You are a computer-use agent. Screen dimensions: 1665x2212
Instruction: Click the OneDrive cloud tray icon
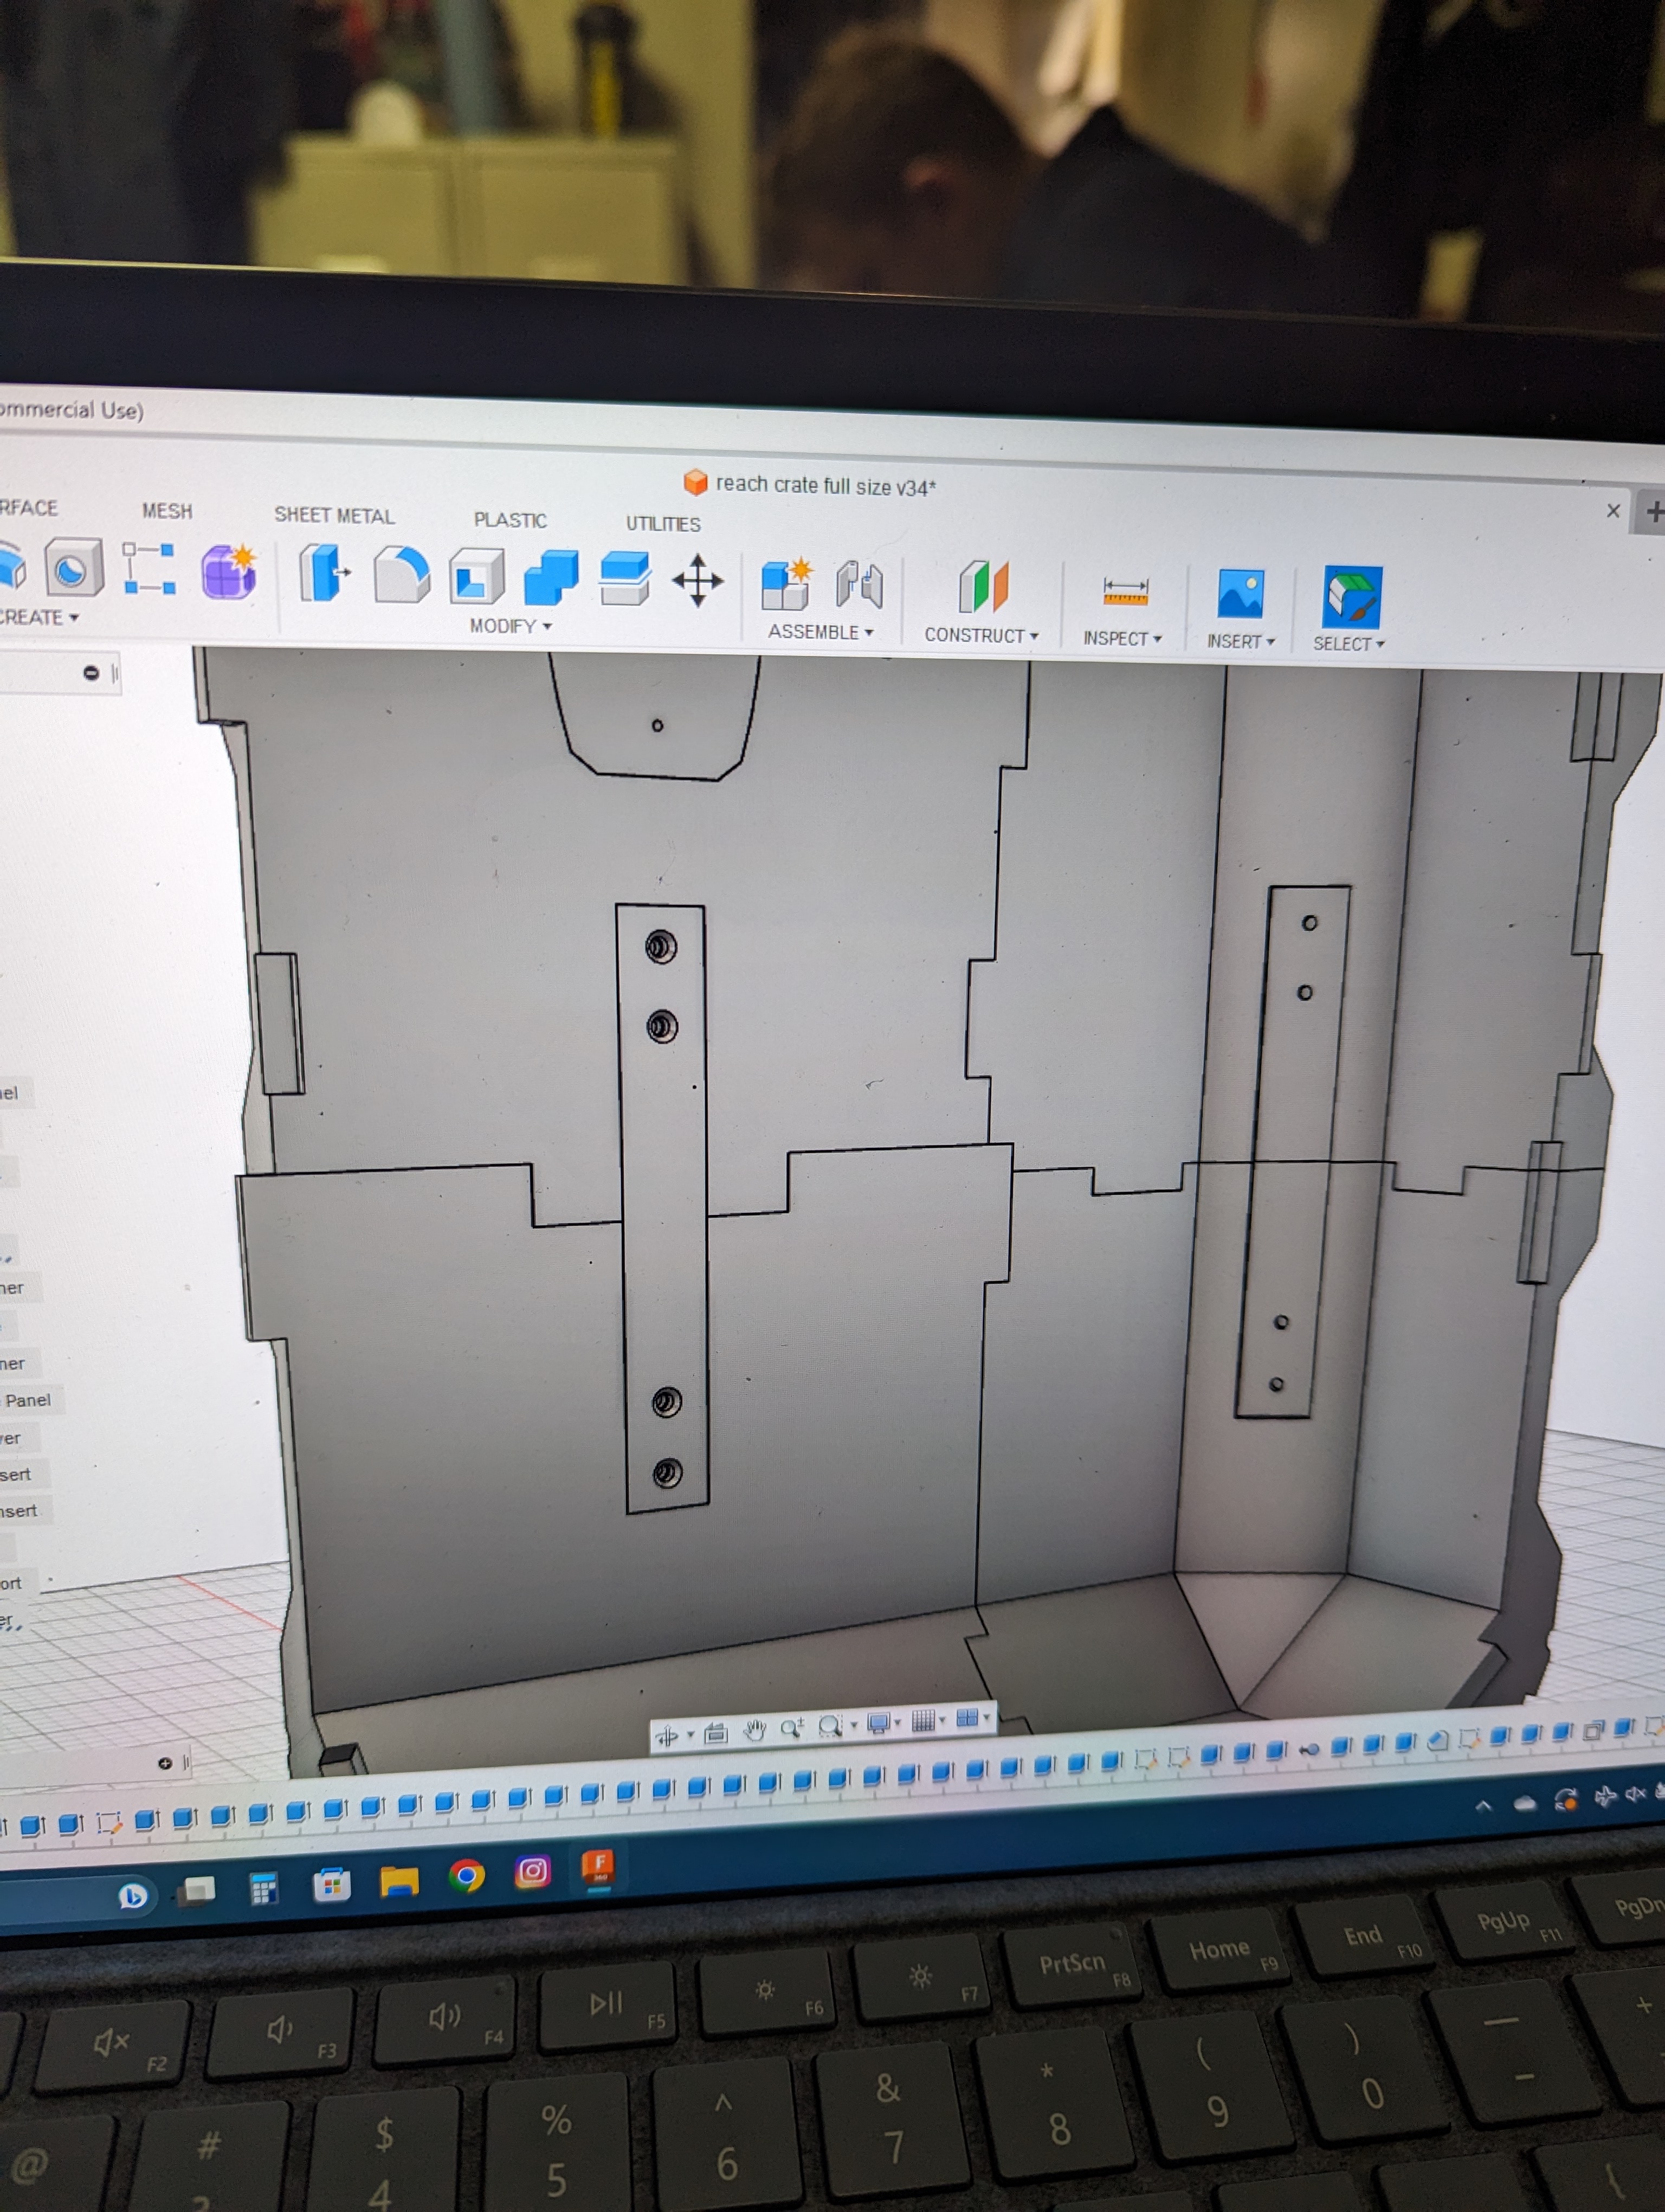click(x=1524, y=1802)
